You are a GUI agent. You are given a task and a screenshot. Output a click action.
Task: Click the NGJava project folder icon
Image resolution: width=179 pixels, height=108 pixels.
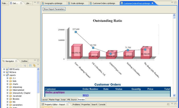[7, 72]
